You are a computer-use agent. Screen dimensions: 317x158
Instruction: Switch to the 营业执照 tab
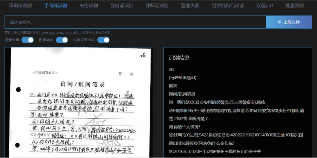[x=190, y=6]
